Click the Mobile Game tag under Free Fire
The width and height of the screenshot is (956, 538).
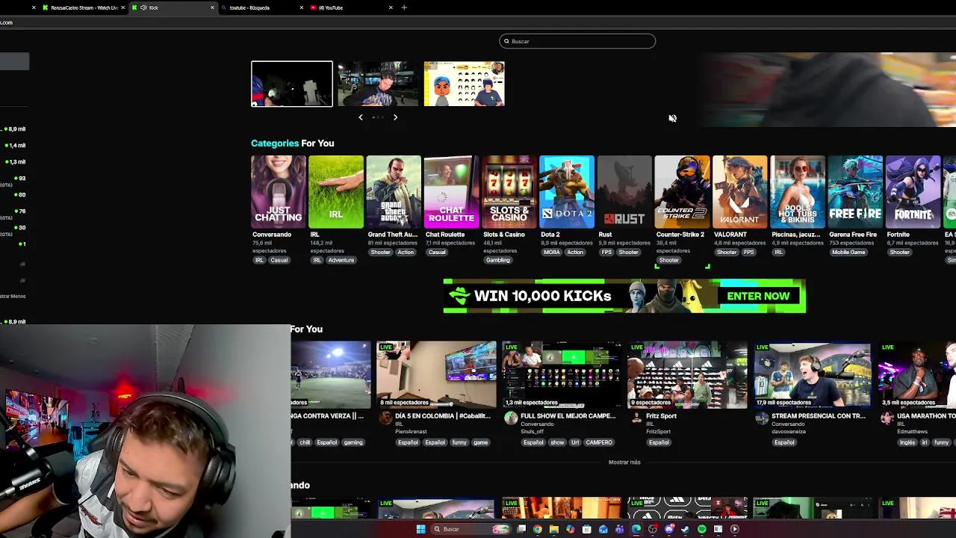tap(848, 252)
